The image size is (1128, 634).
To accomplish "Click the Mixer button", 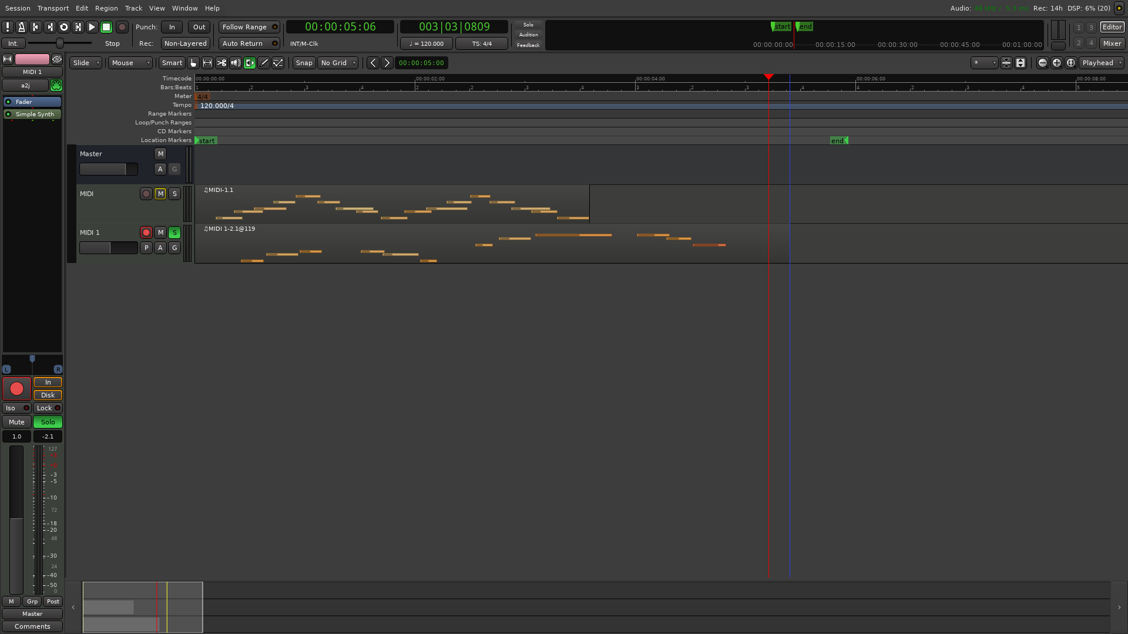I will (x=1112, y=43).
